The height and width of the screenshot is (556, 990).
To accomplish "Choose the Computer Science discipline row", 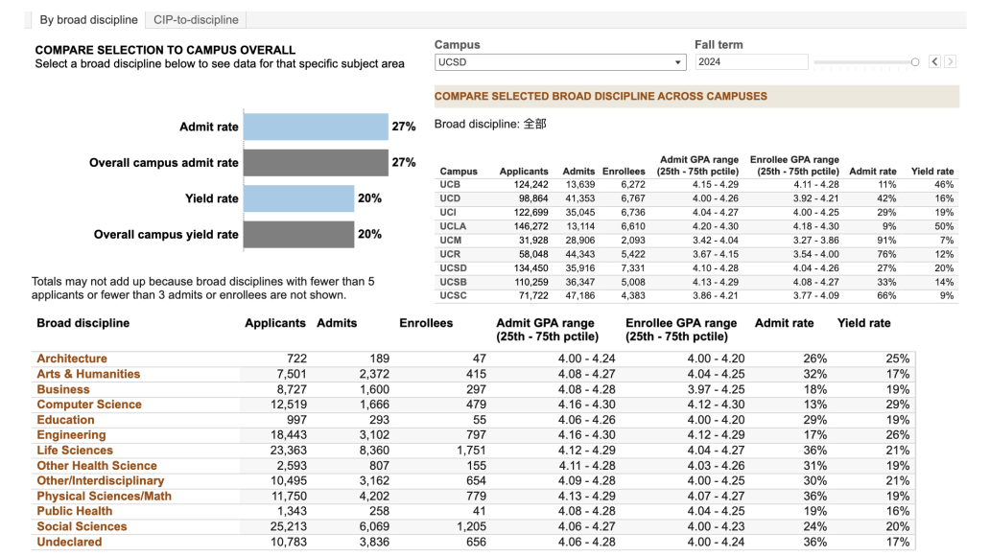I will [x=89, y=405].
